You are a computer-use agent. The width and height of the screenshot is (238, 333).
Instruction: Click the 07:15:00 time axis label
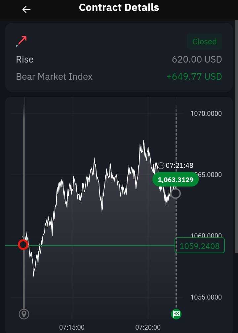click(72, 327)
